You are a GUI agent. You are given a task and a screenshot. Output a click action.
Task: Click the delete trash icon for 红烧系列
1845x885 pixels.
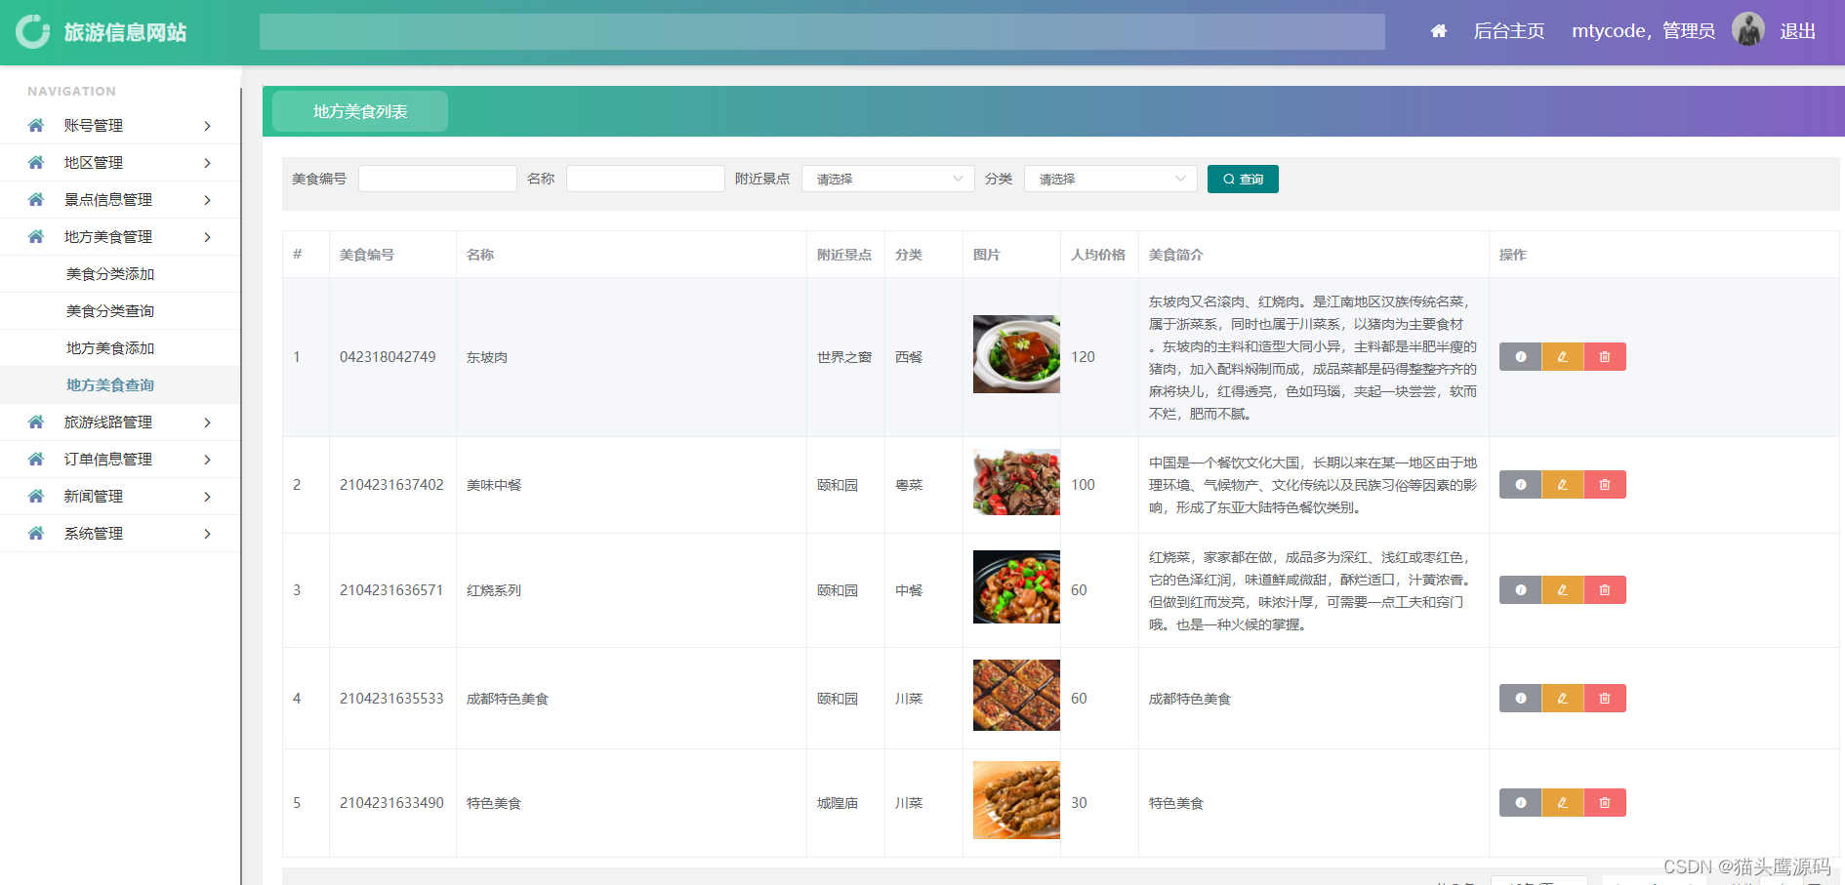pos(1604,589)
